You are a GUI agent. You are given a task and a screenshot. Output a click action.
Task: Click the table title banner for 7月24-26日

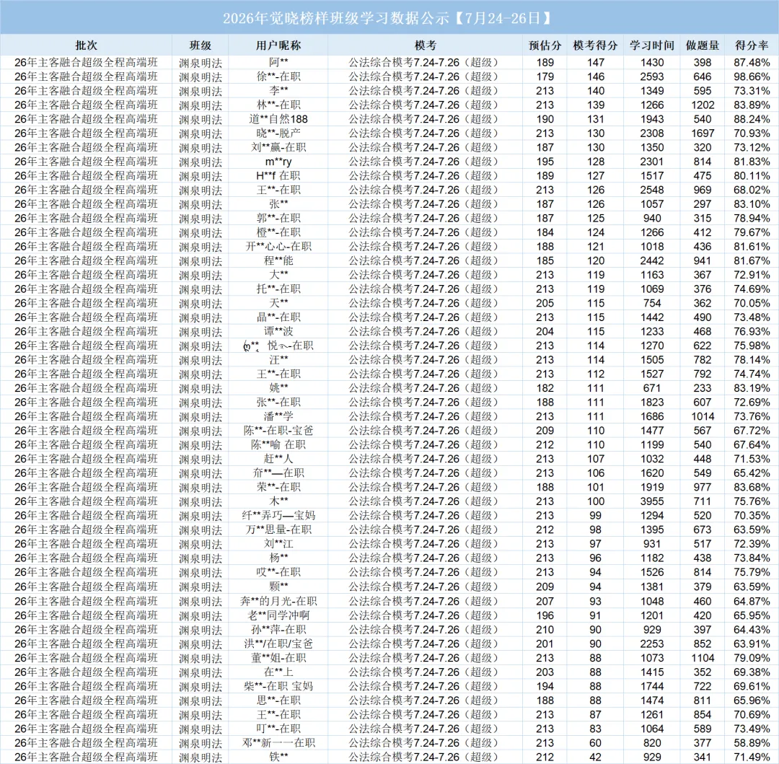tap(389, 18)
